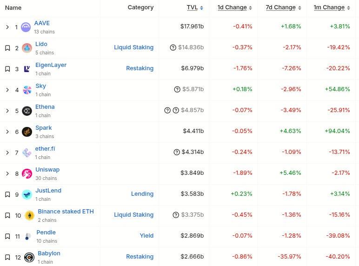The image size is (359, 266).
Task: Click the Binance staked ETH logo
Action: coord(30,215)
